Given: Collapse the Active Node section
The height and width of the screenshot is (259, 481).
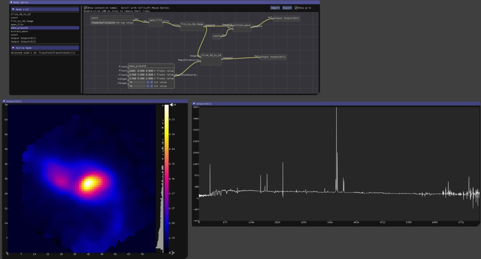Looking at the screenshot, I should click(x=13, y=48).
